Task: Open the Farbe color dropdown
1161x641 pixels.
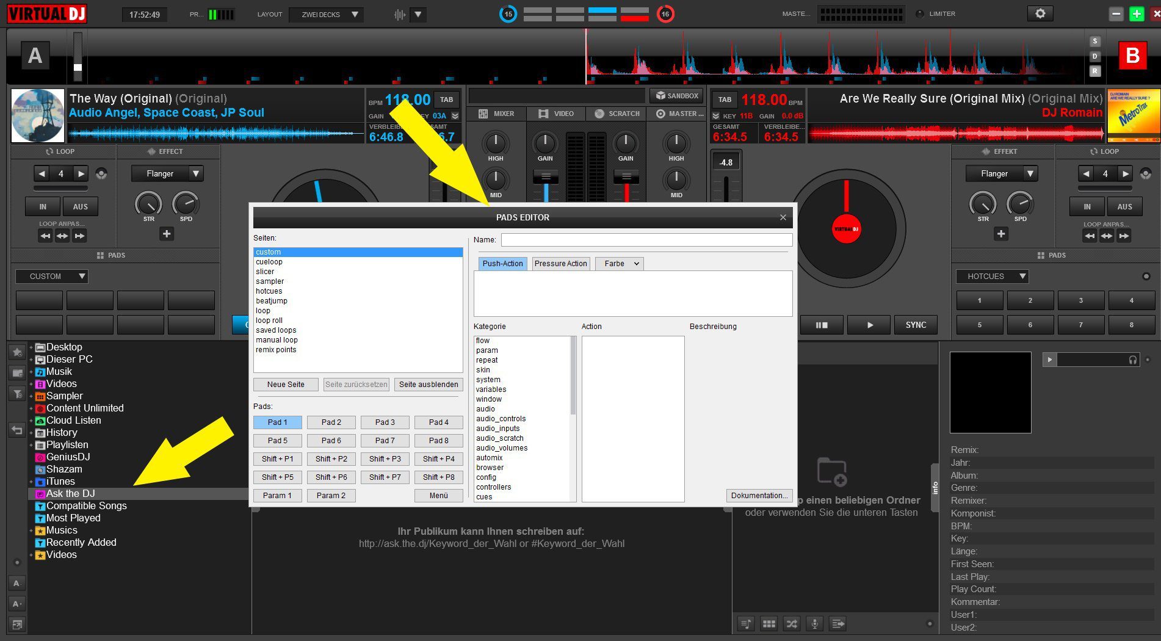Action: tap(620, 264)
